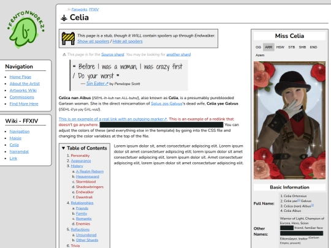Click the real link with outgoing marker example

tap(113, 119)
